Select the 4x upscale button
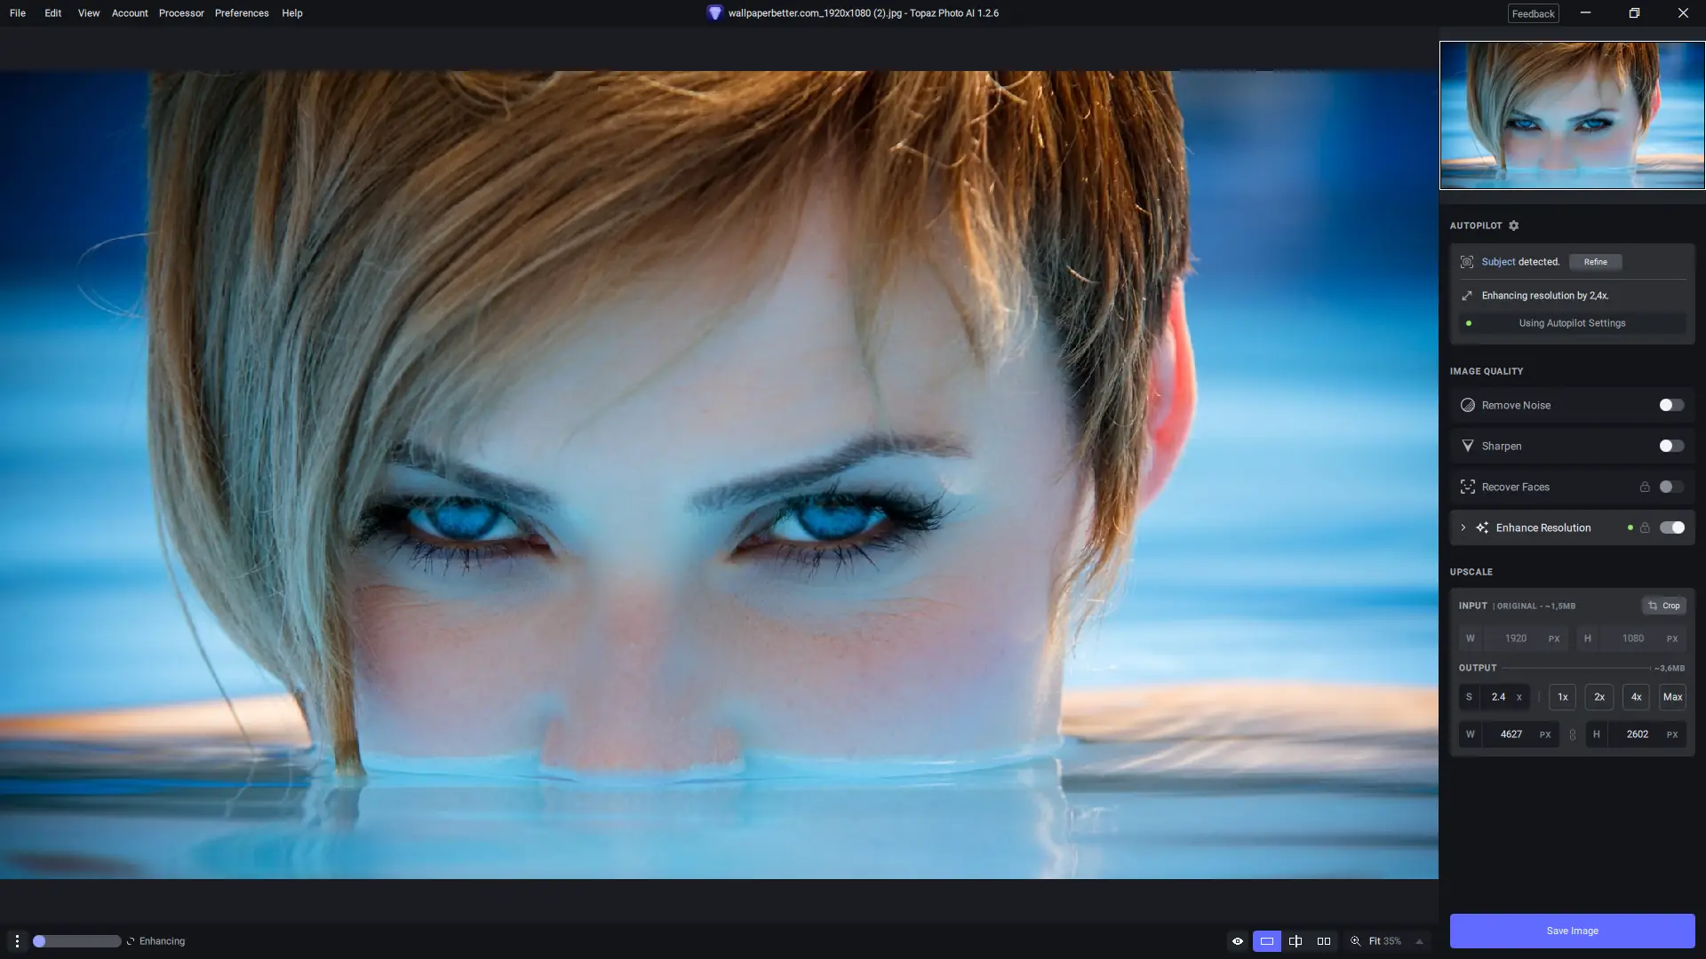1706x959 pixels. 1636,697
